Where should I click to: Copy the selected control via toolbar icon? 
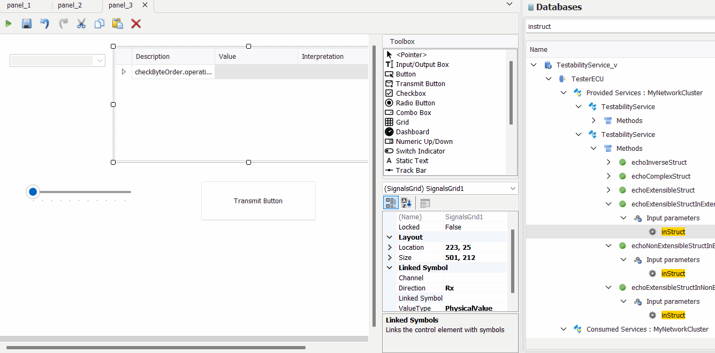(100, 24)
